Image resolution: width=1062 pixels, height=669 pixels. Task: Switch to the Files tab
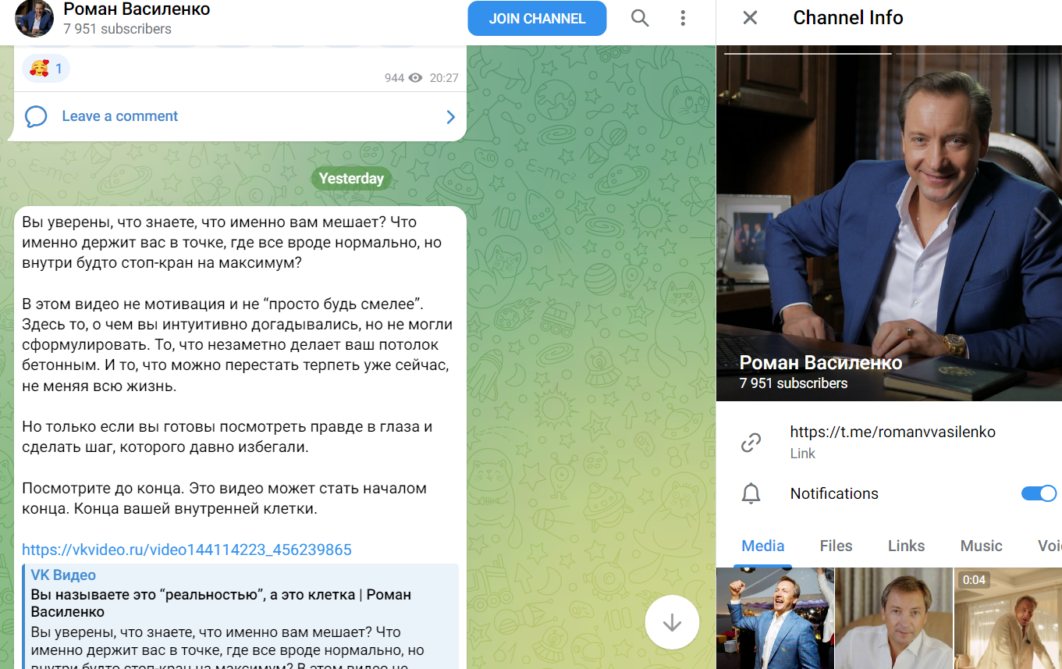[x=836, y=546]
